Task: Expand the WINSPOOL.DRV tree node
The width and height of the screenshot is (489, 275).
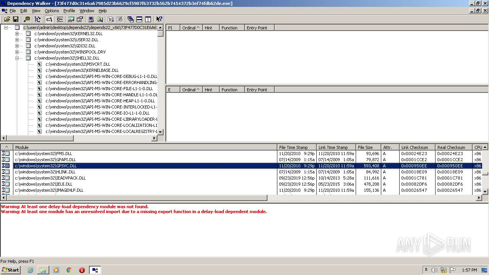Action: [17, 52]
